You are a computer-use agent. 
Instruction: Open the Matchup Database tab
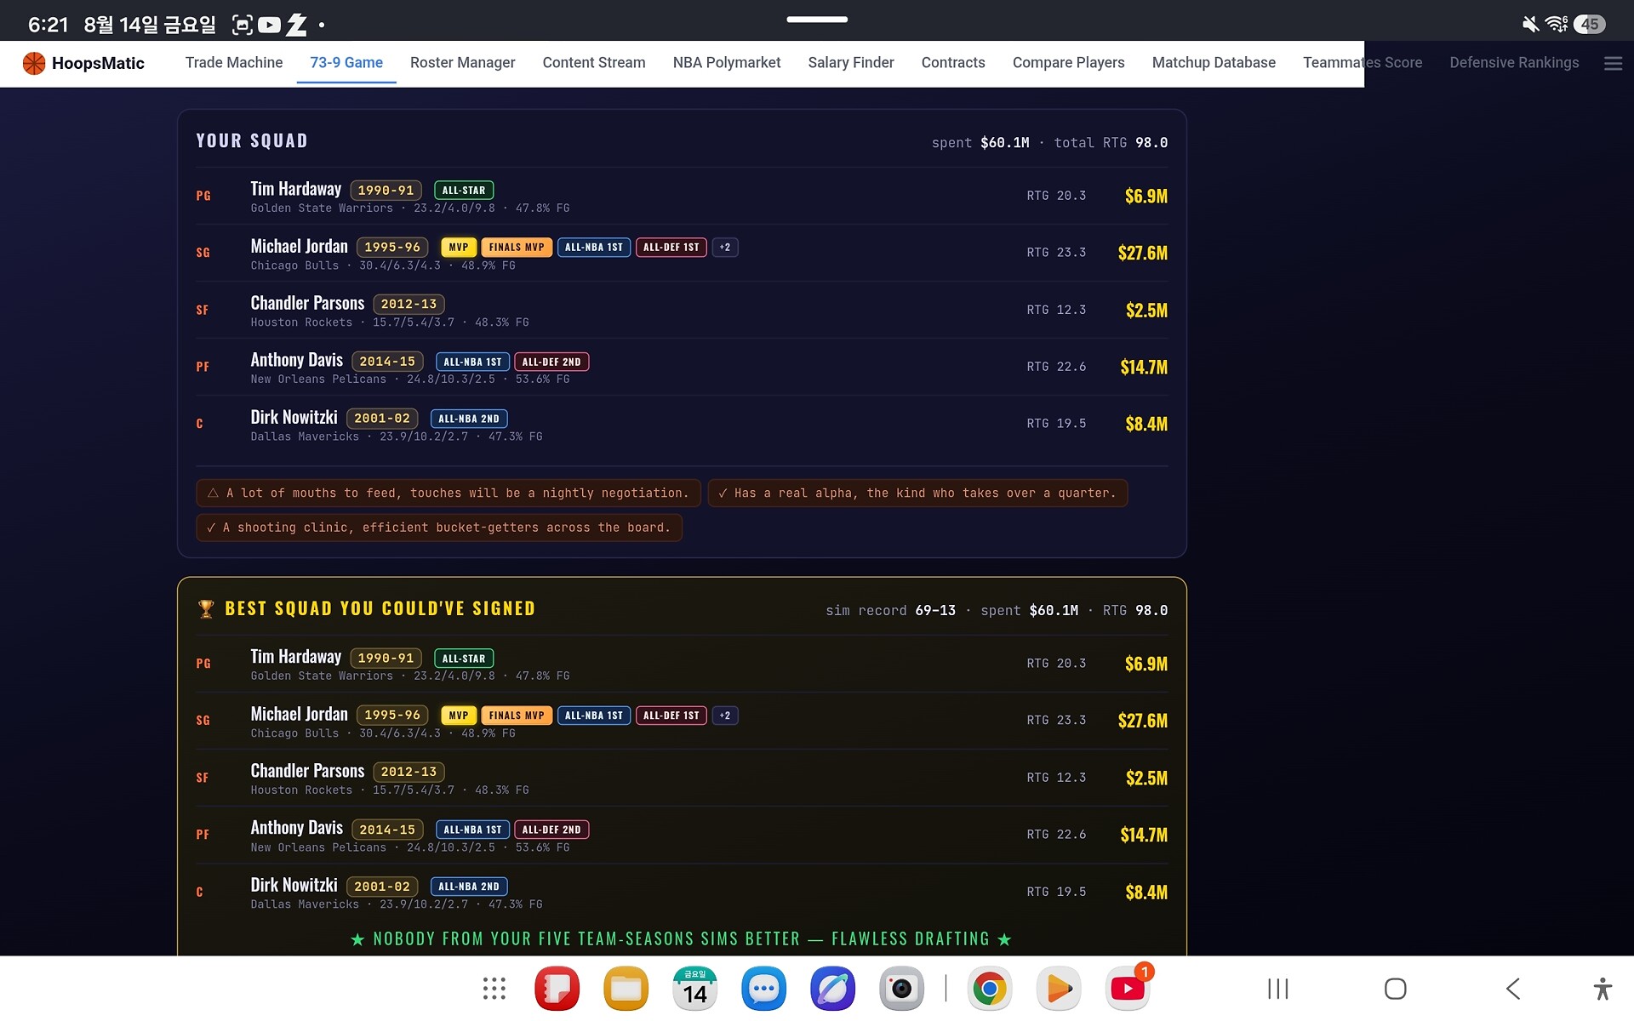point(1214,63)
